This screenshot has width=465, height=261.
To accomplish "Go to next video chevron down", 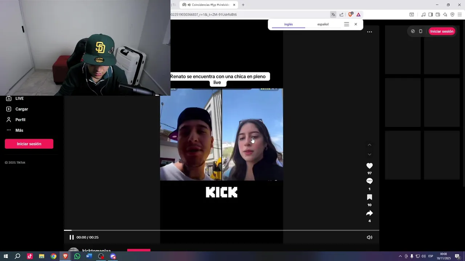I will pyautogui.click(x=369, y=154).
